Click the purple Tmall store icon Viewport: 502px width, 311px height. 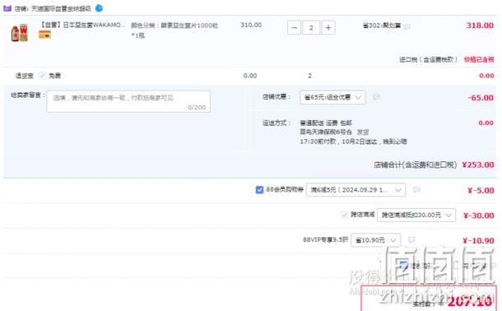click(x=7, y=8)
